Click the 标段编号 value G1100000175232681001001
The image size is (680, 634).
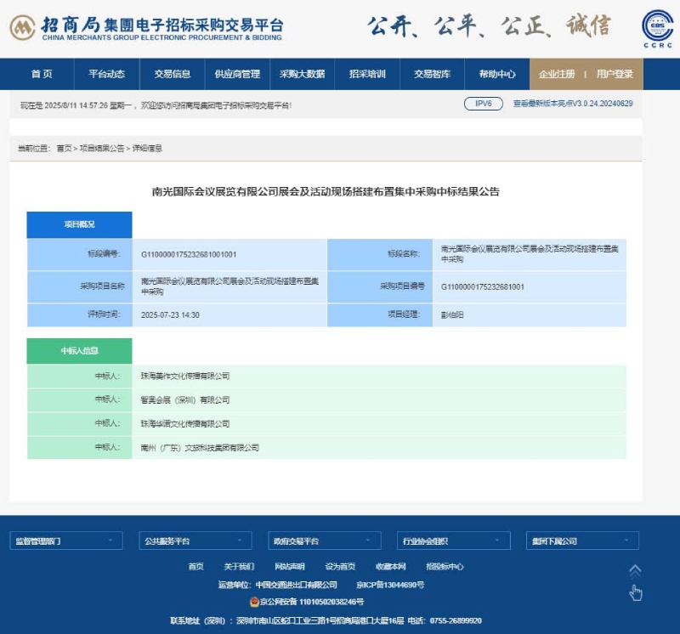[189, 255]
